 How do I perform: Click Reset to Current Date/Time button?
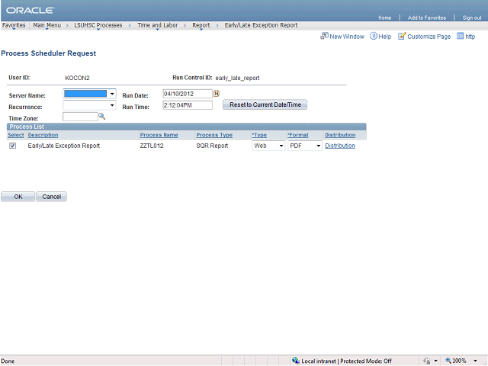(x=265, y=104)
